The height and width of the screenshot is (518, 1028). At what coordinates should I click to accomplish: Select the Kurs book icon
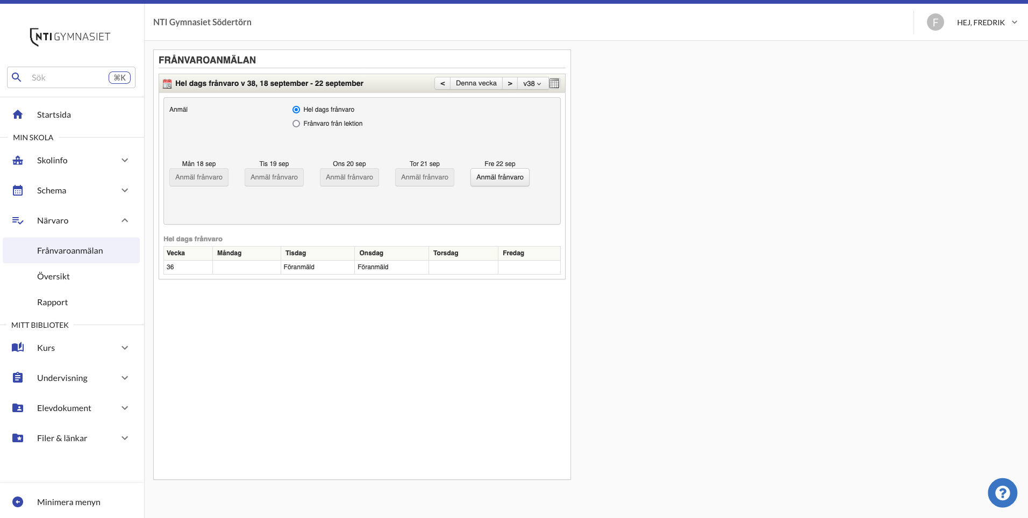point(18,348)
